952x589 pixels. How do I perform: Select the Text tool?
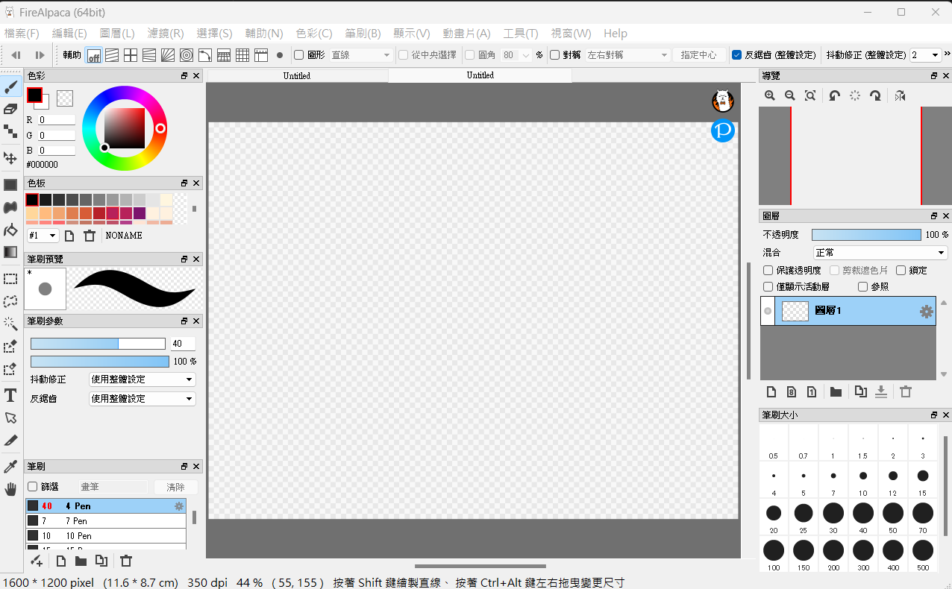10,395
